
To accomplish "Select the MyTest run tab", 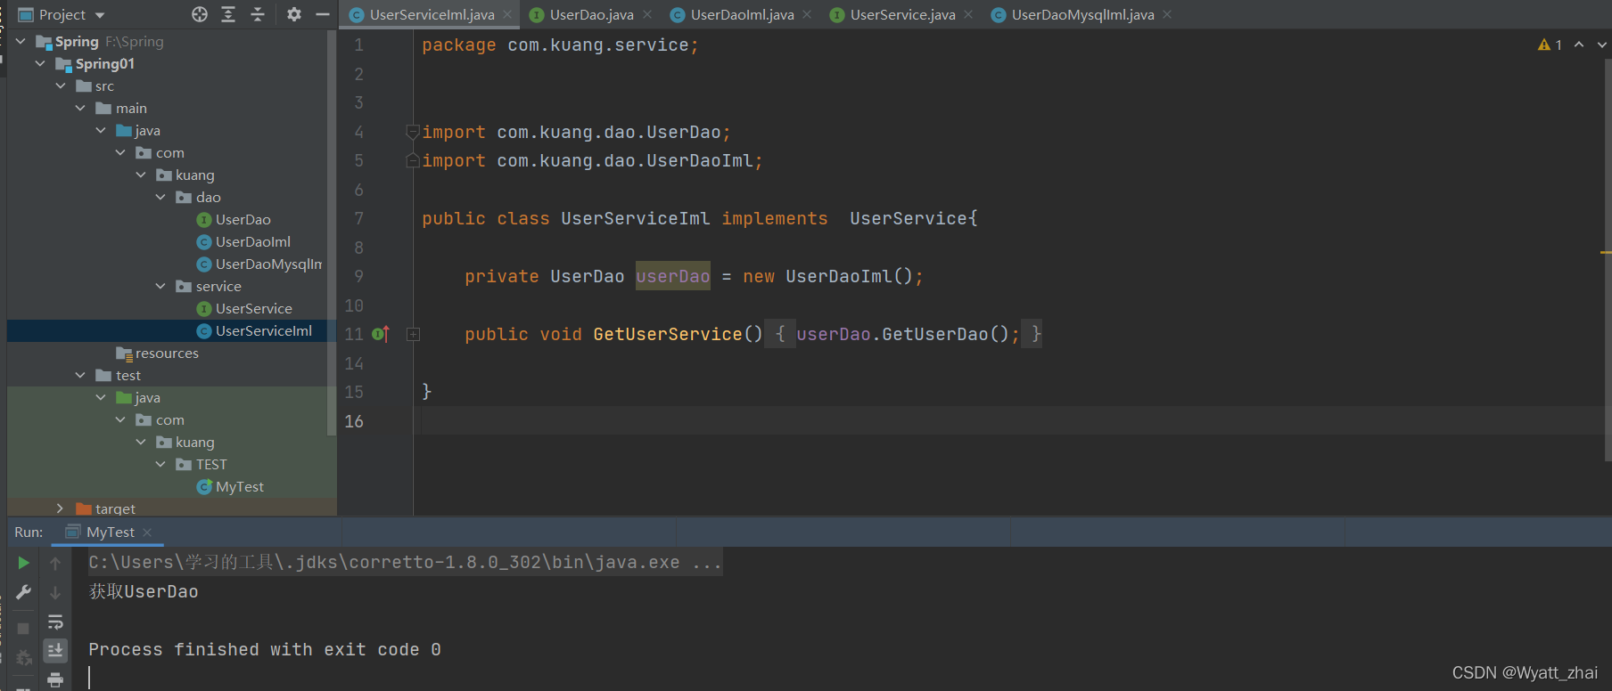I will coord(110,532).
